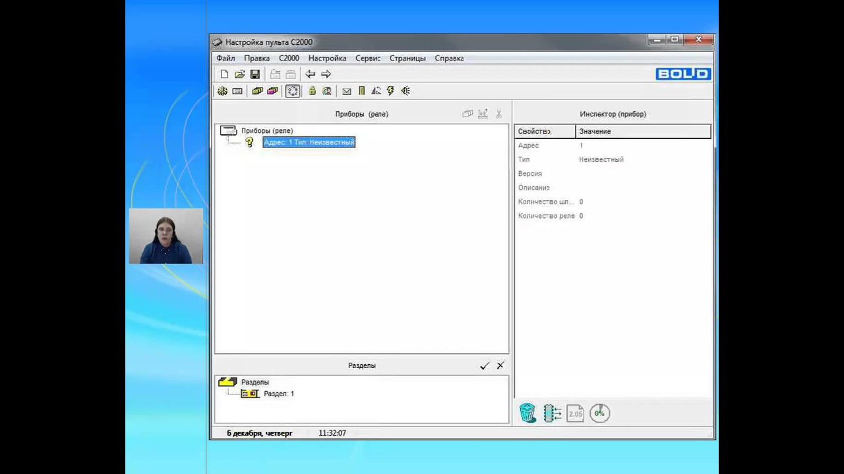Select 'Раздел: 1' tree item

(279, 394)
